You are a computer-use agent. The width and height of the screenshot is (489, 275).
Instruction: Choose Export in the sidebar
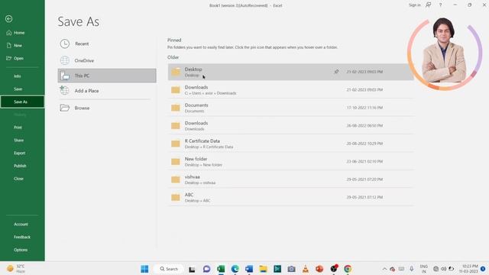point(19,153)
